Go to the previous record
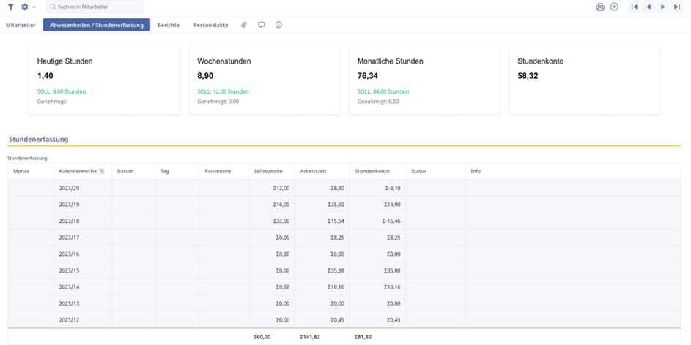 [648, 7]
